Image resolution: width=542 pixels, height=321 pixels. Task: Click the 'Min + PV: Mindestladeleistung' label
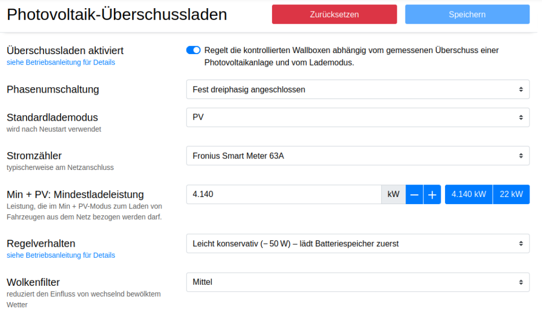tap(75, 194)
